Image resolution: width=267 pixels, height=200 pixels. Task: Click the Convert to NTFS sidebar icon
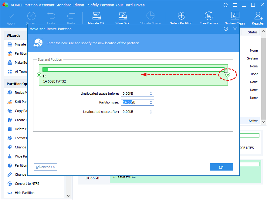(x=10, y=184)
